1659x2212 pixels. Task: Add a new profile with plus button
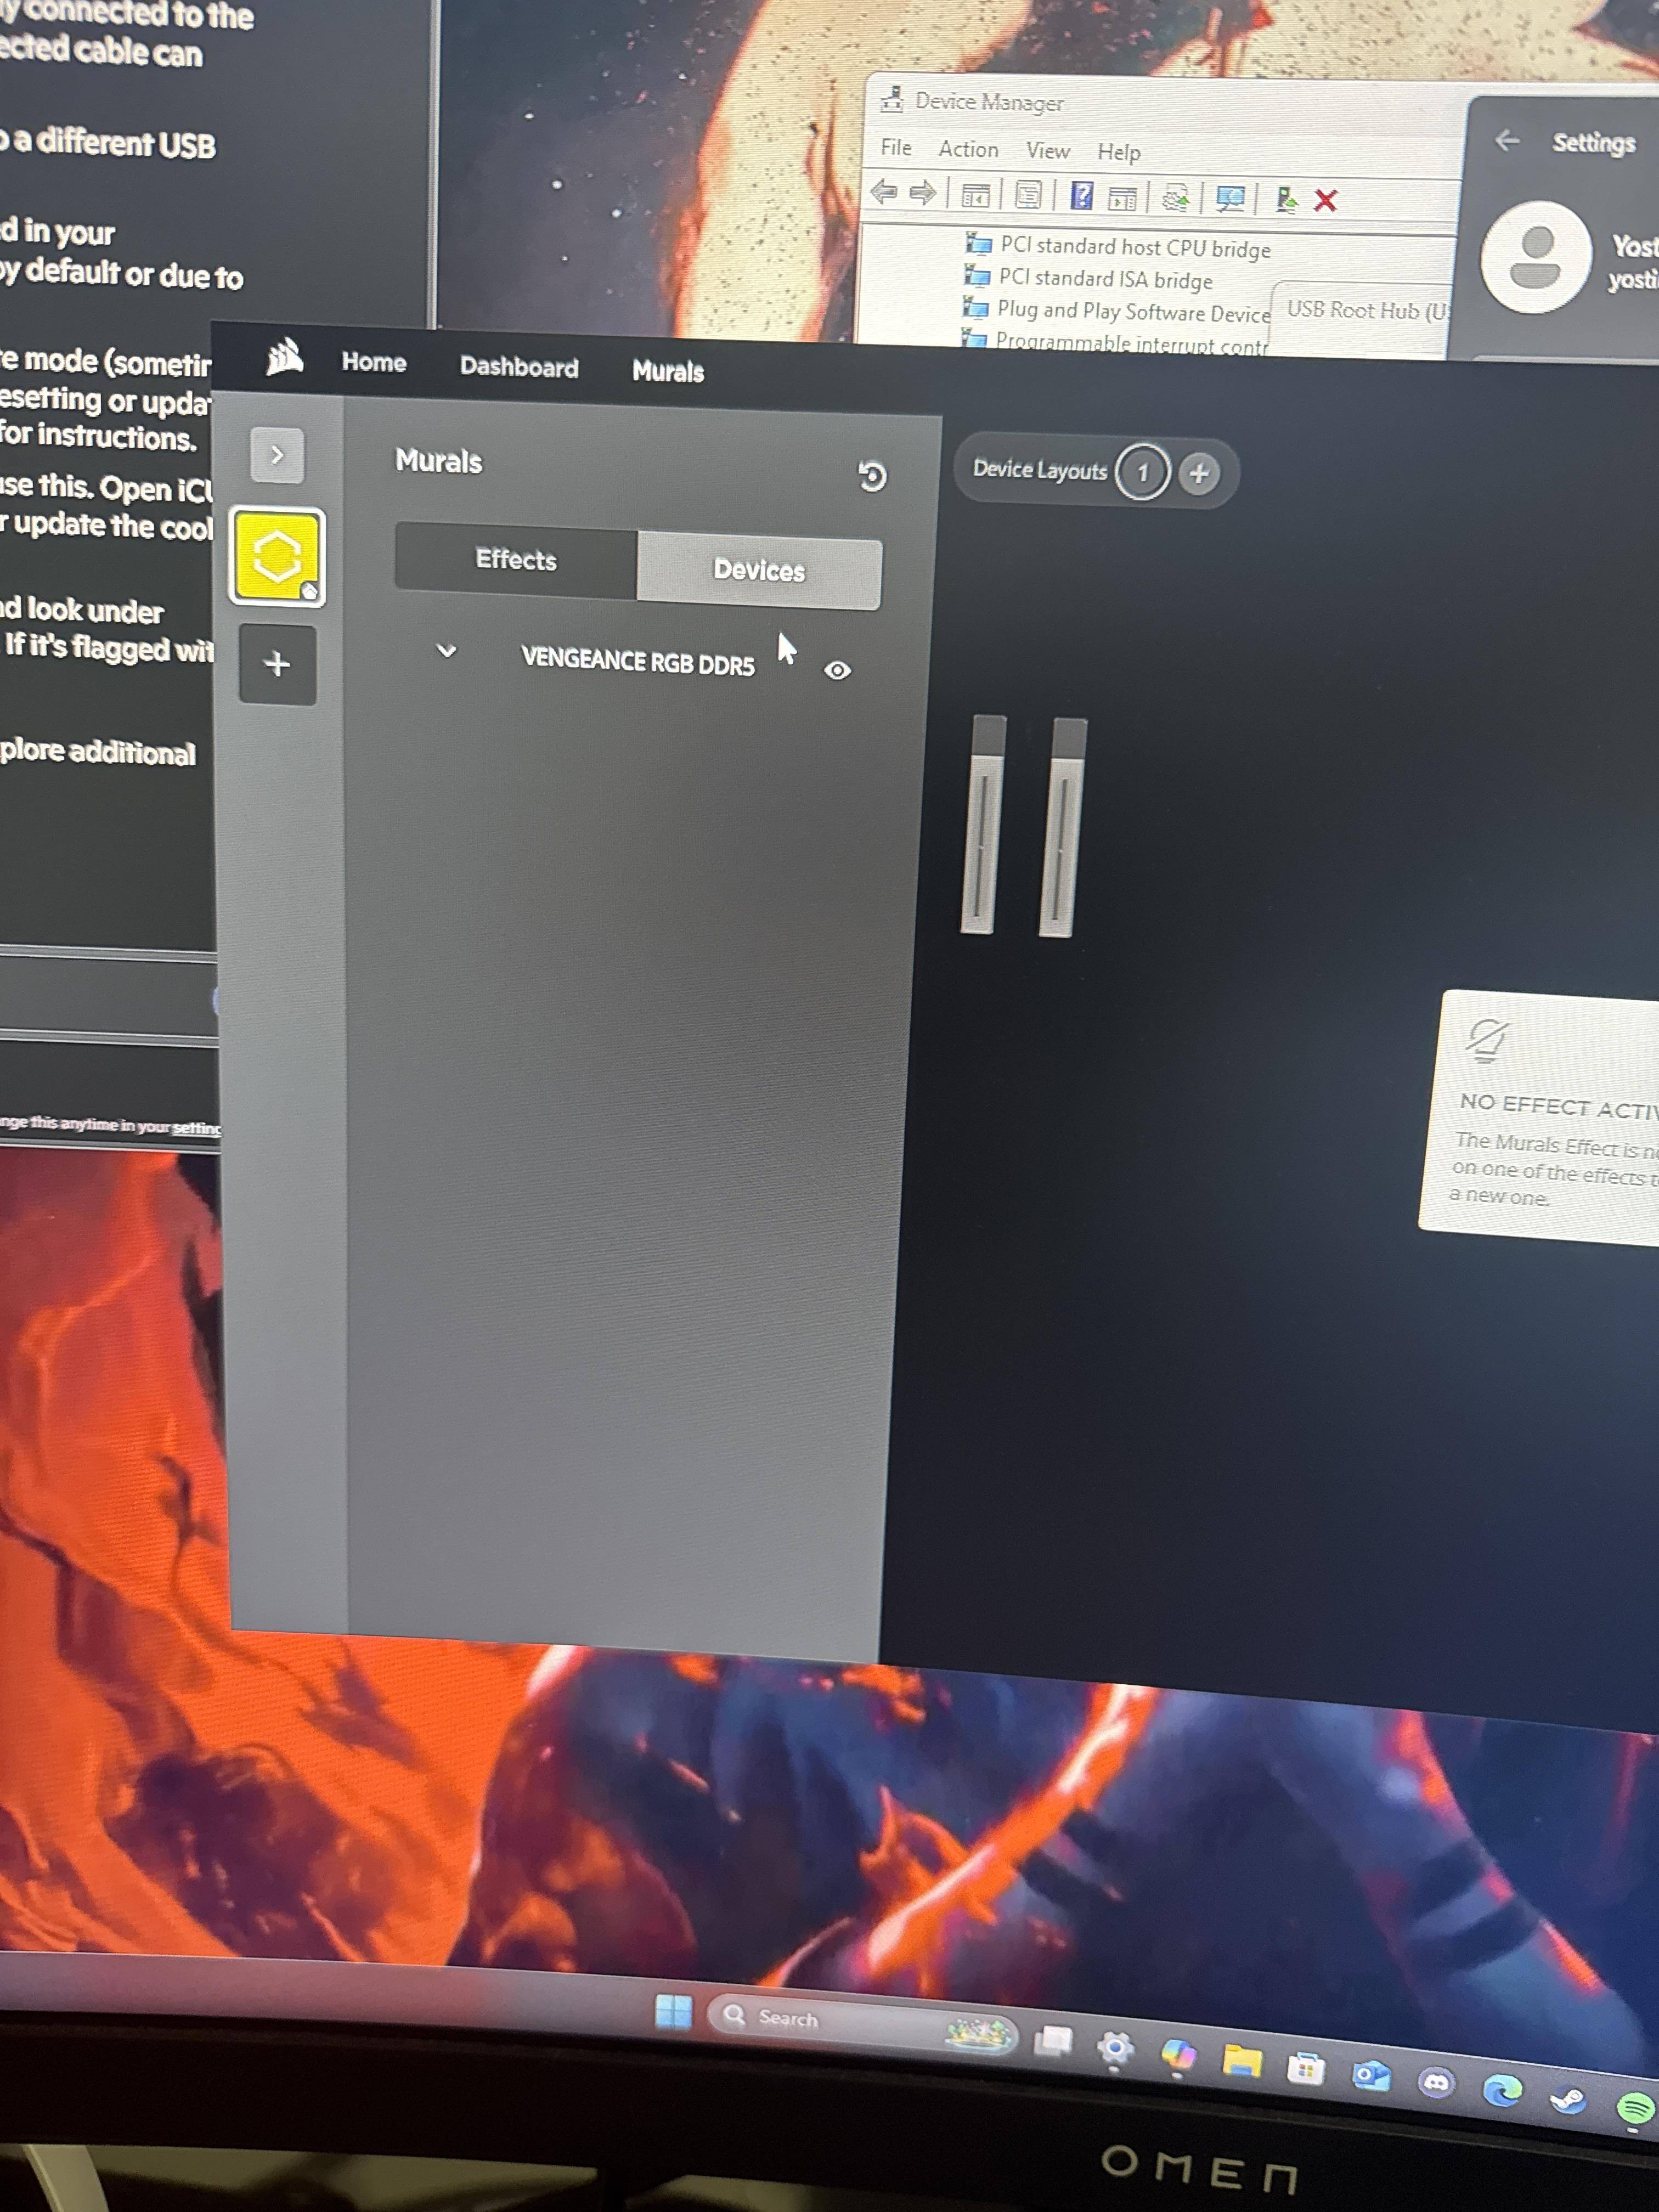click(x=277, y=664)
